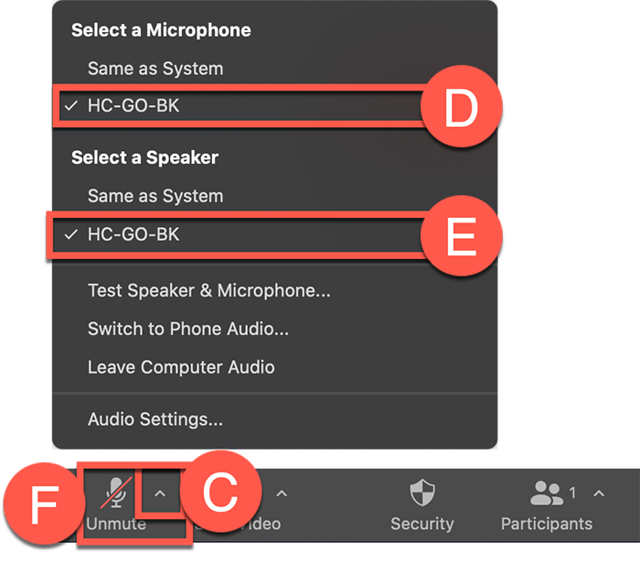Open Test Speaker & Microphone
640x585 pixels.
(209, 291)
